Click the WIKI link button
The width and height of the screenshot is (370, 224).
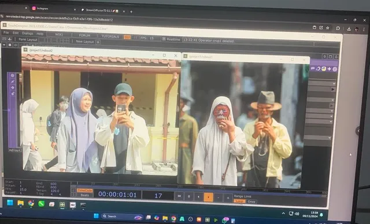click(59, 35)
